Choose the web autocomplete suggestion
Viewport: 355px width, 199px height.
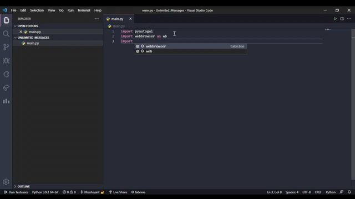pyautogui.click(x=191, y=51)
